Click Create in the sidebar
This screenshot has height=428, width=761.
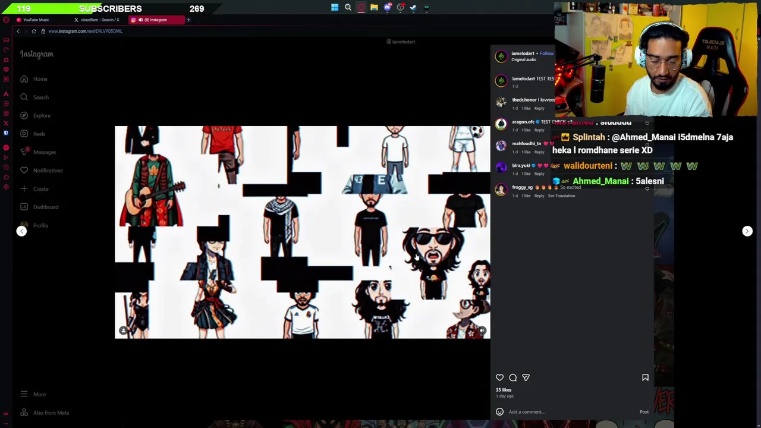tap(34, 189)
